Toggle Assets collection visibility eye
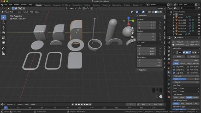 (x=199, y=14)
